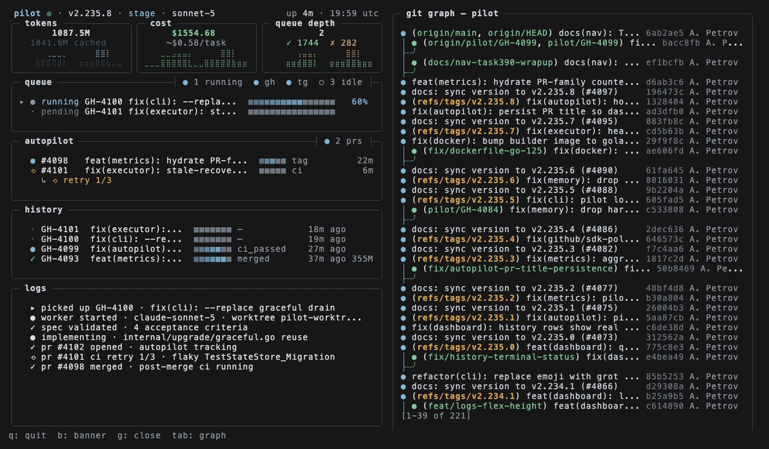Click the green branch dot for pilot/GH-4084
769x449 pixels.
click(414, 210)
